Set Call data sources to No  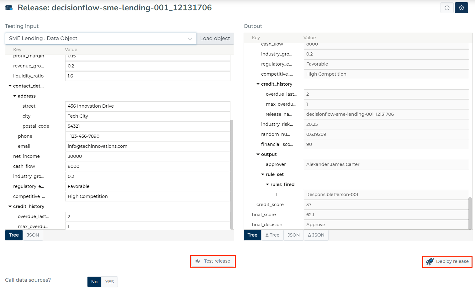coord(94,282)
